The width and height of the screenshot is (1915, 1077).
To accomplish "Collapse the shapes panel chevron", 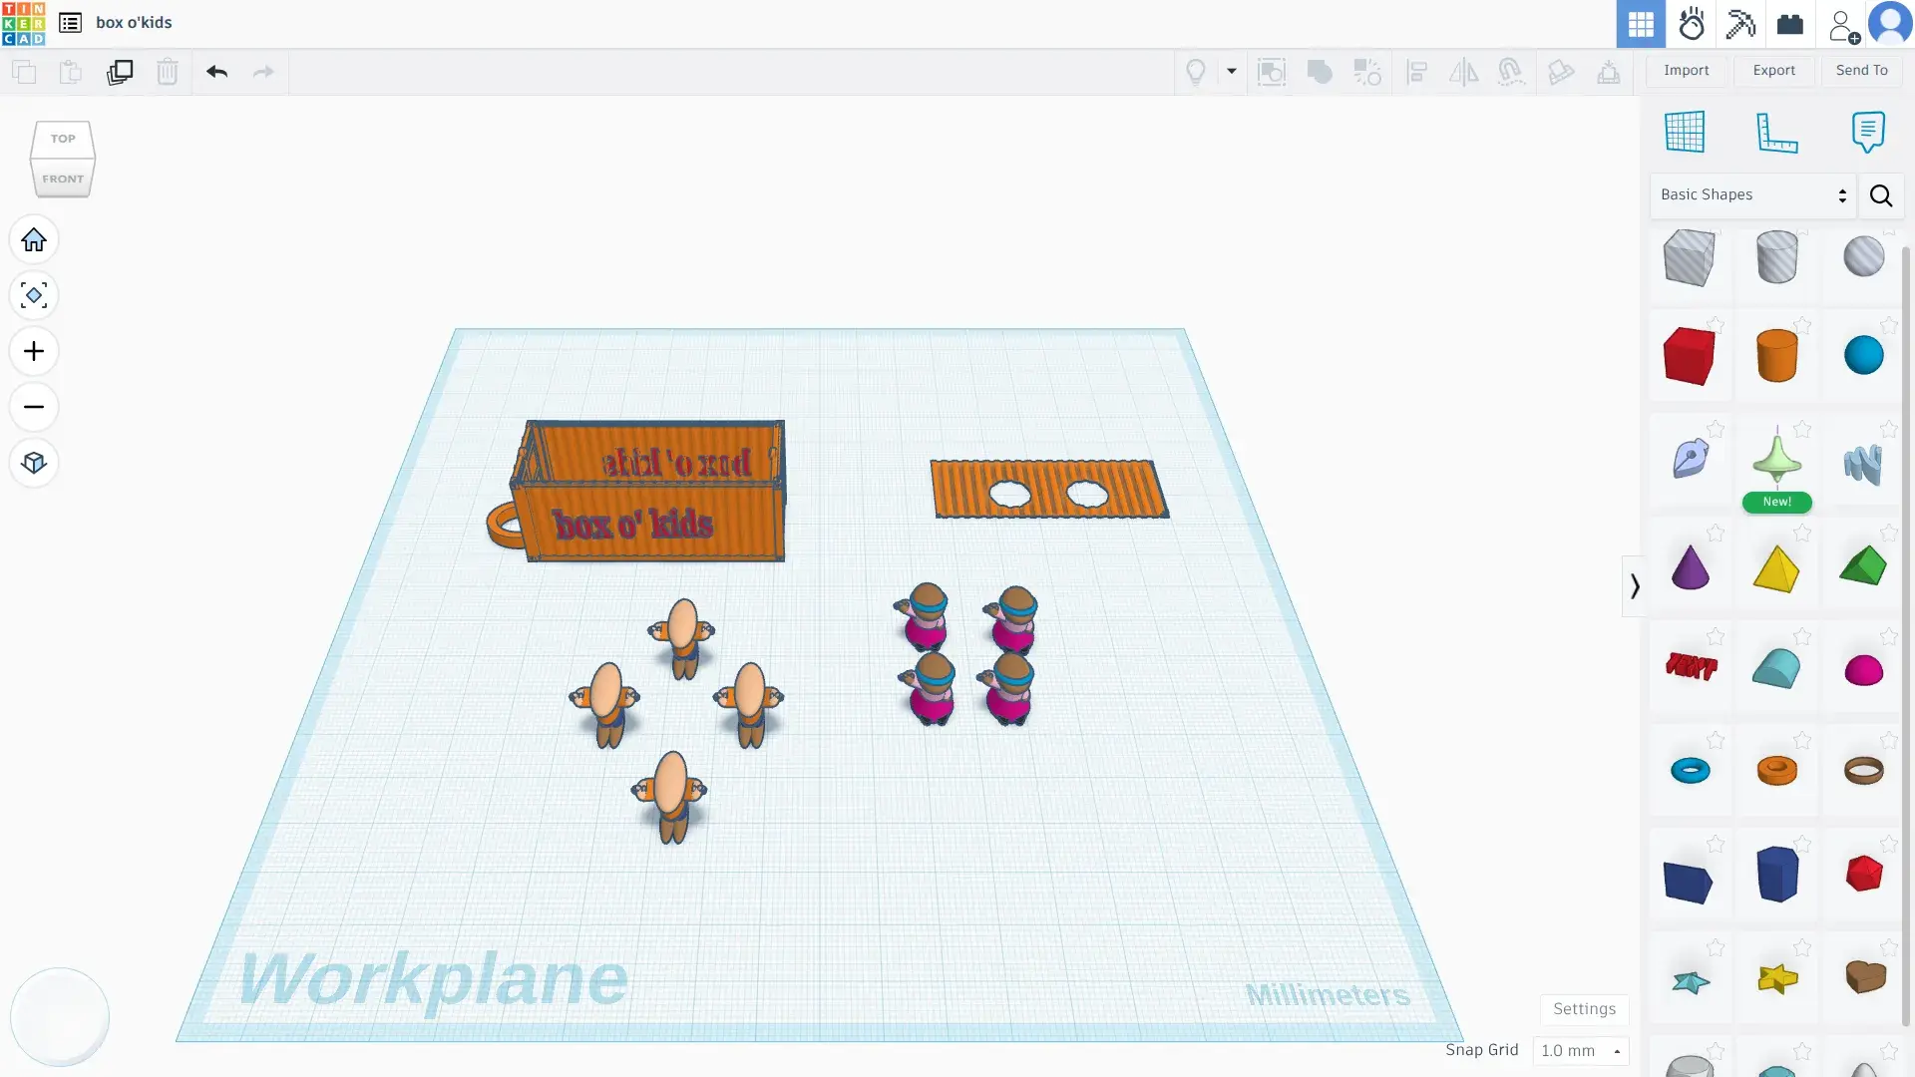I will click(x=1634, y=586).
